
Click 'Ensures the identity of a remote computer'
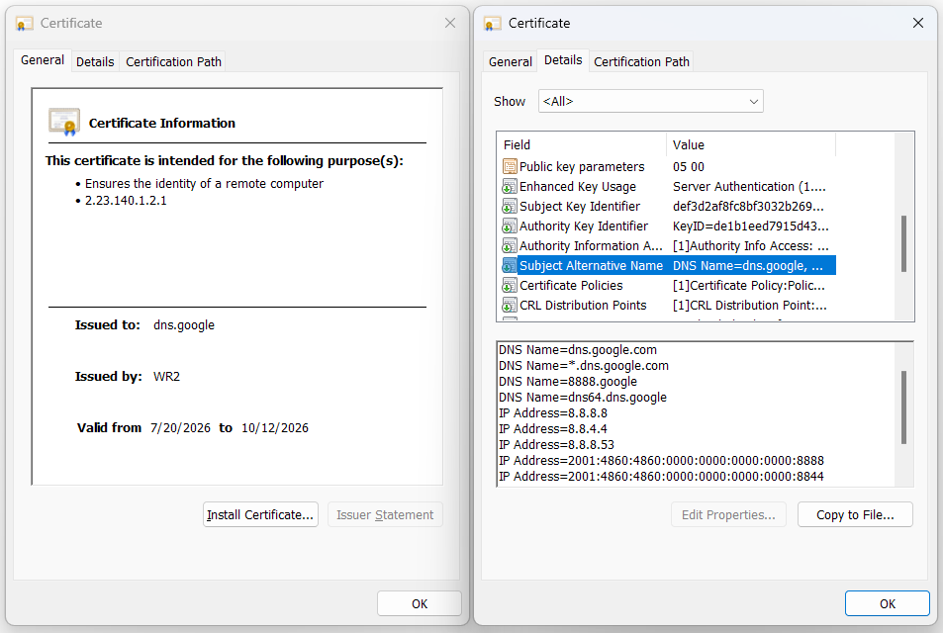coord(204,183)
